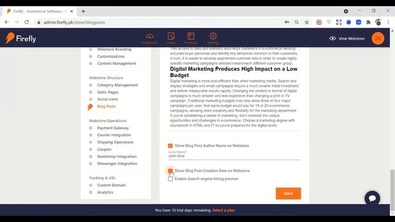
Task: Click the browser address bar URL
Action: pos(74,22)
